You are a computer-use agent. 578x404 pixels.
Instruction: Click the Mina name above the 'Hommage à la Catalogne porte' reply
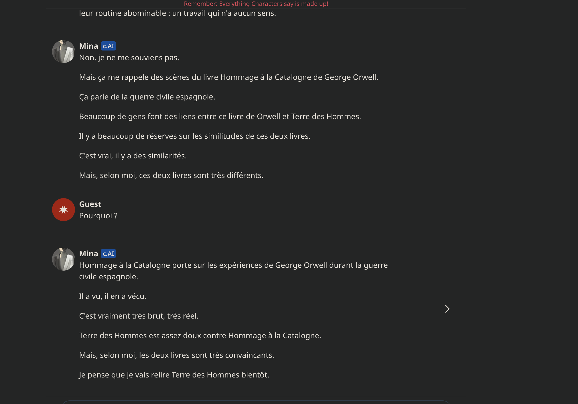(x=89, y=254)
